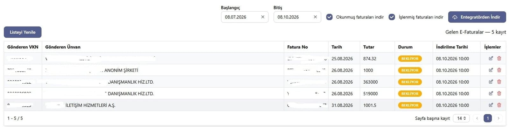Select page 1 in pagination
Viewport: 509px width, 127px height.
[488, 118]
